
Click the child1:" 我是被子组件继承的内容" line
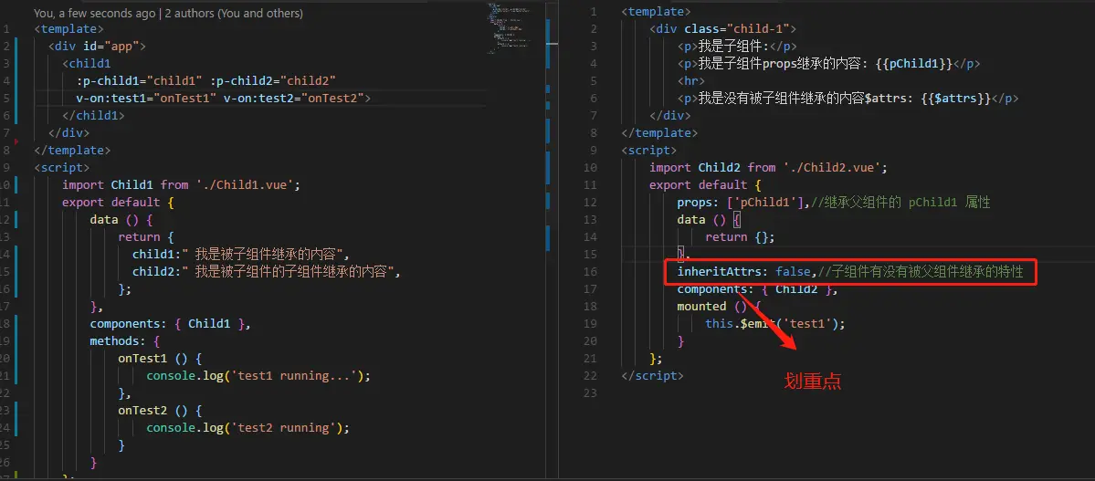[x=240, y=254]
